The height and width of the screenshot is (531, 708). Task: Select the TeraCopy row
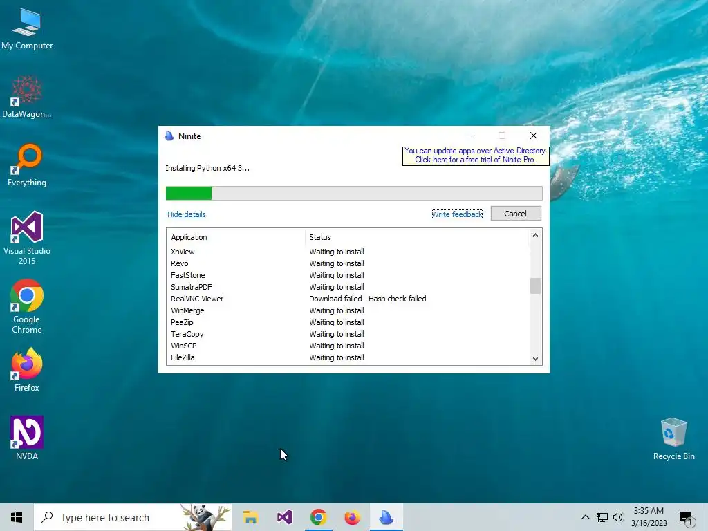[348, 334]
